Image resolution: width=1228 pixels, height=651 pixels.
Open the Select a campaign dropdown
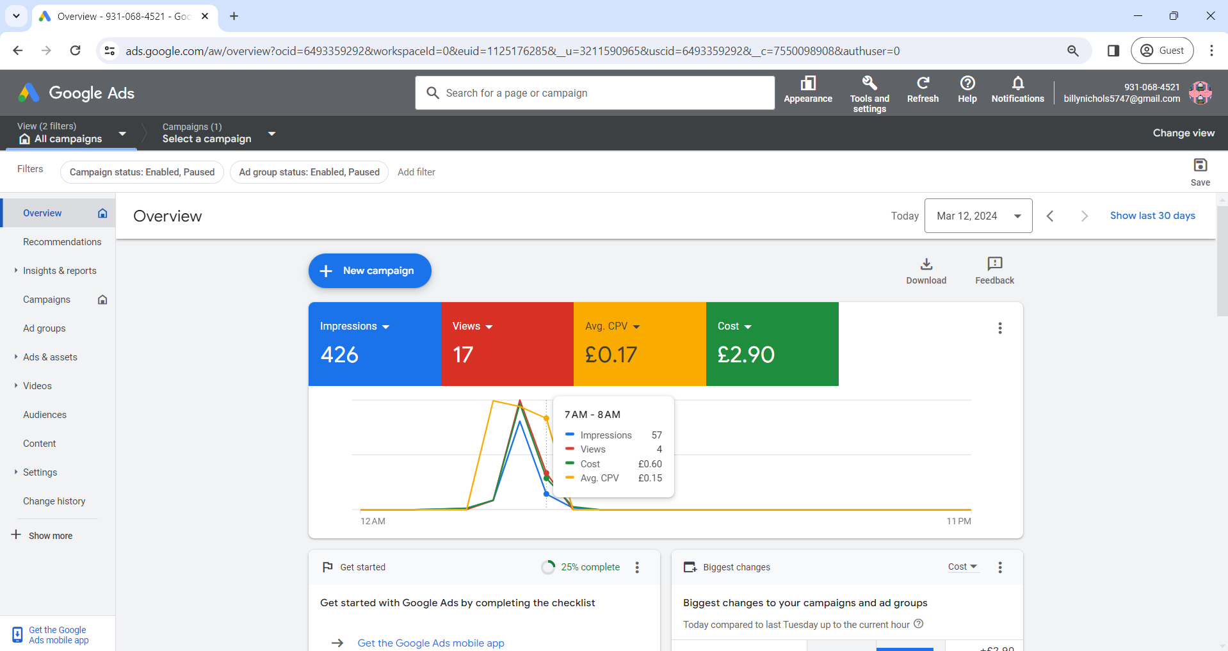(x=218, y=133)
